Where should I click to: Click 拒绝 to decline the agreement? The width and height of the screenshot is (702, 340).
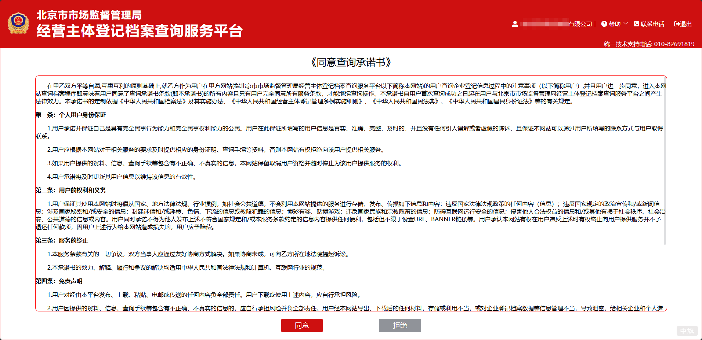click(400, 325)
